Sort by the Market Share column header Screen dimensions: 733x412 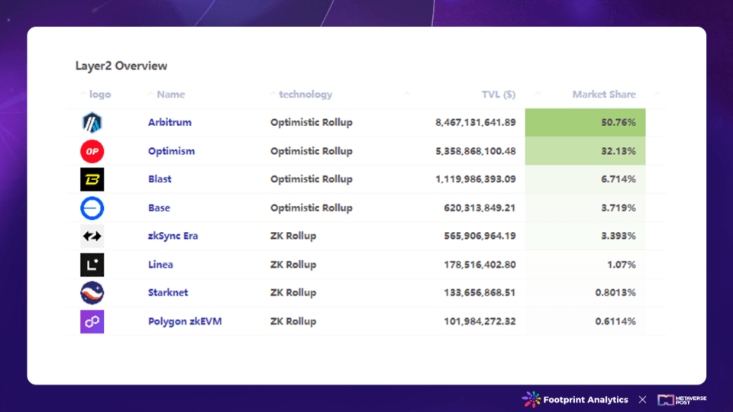coord(604,95)
